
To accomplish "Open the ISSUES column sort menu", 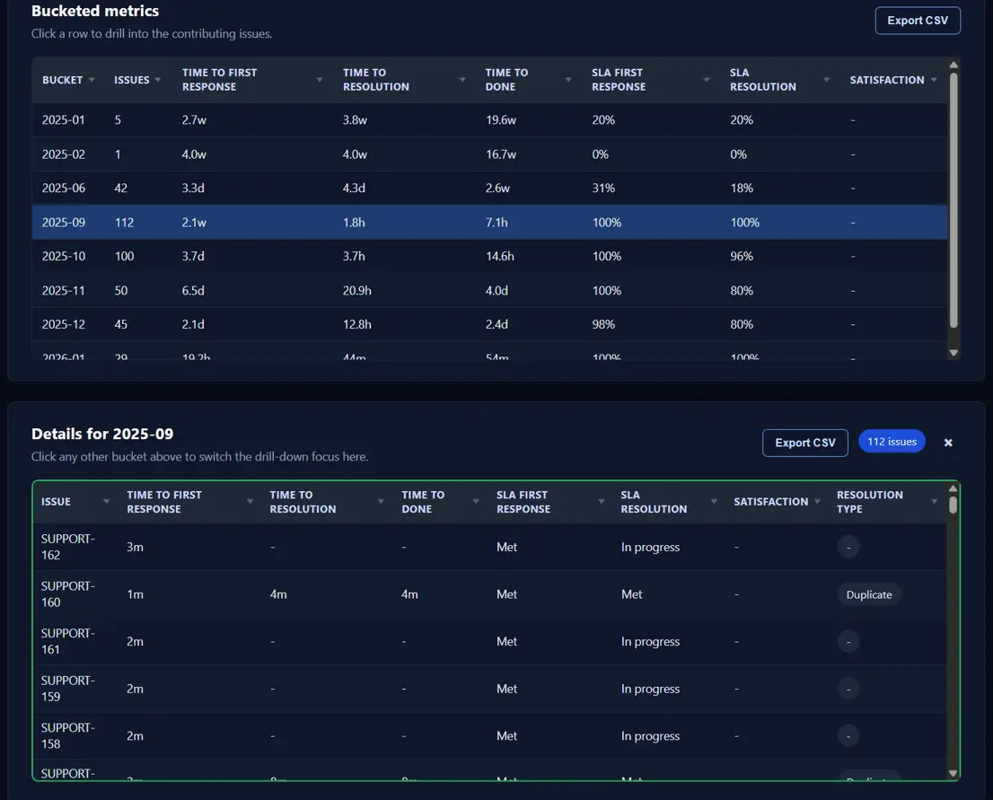I will [158, 79].
